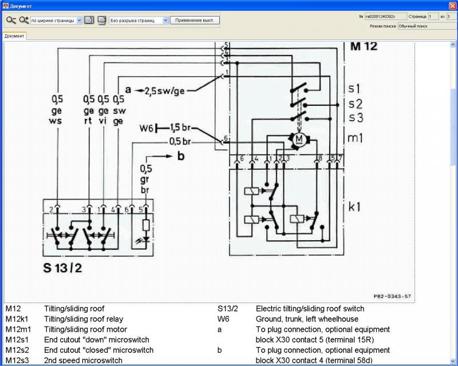Expand the 'Без разрыва страниц' dropdown

pos(165,20)
